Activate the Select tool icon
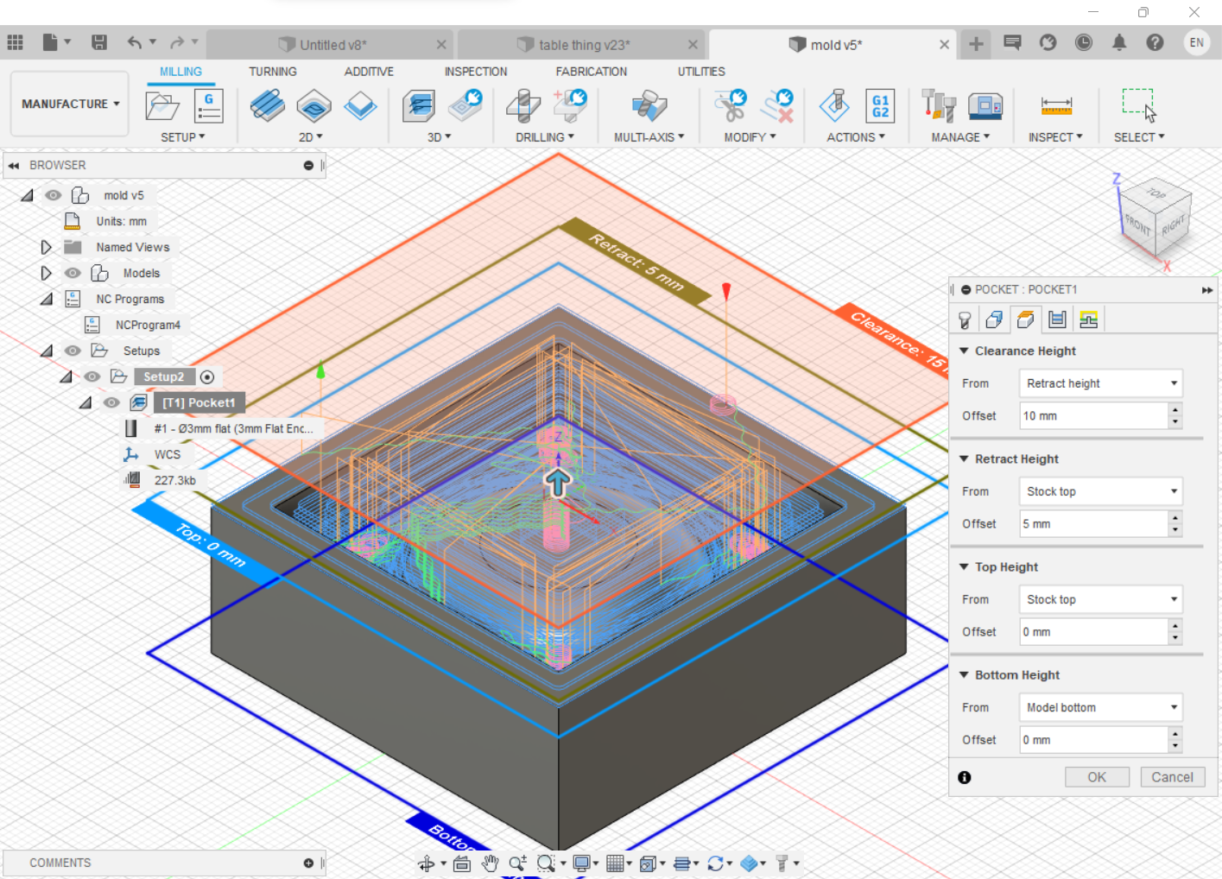1222x879 pixels. 1139,105
